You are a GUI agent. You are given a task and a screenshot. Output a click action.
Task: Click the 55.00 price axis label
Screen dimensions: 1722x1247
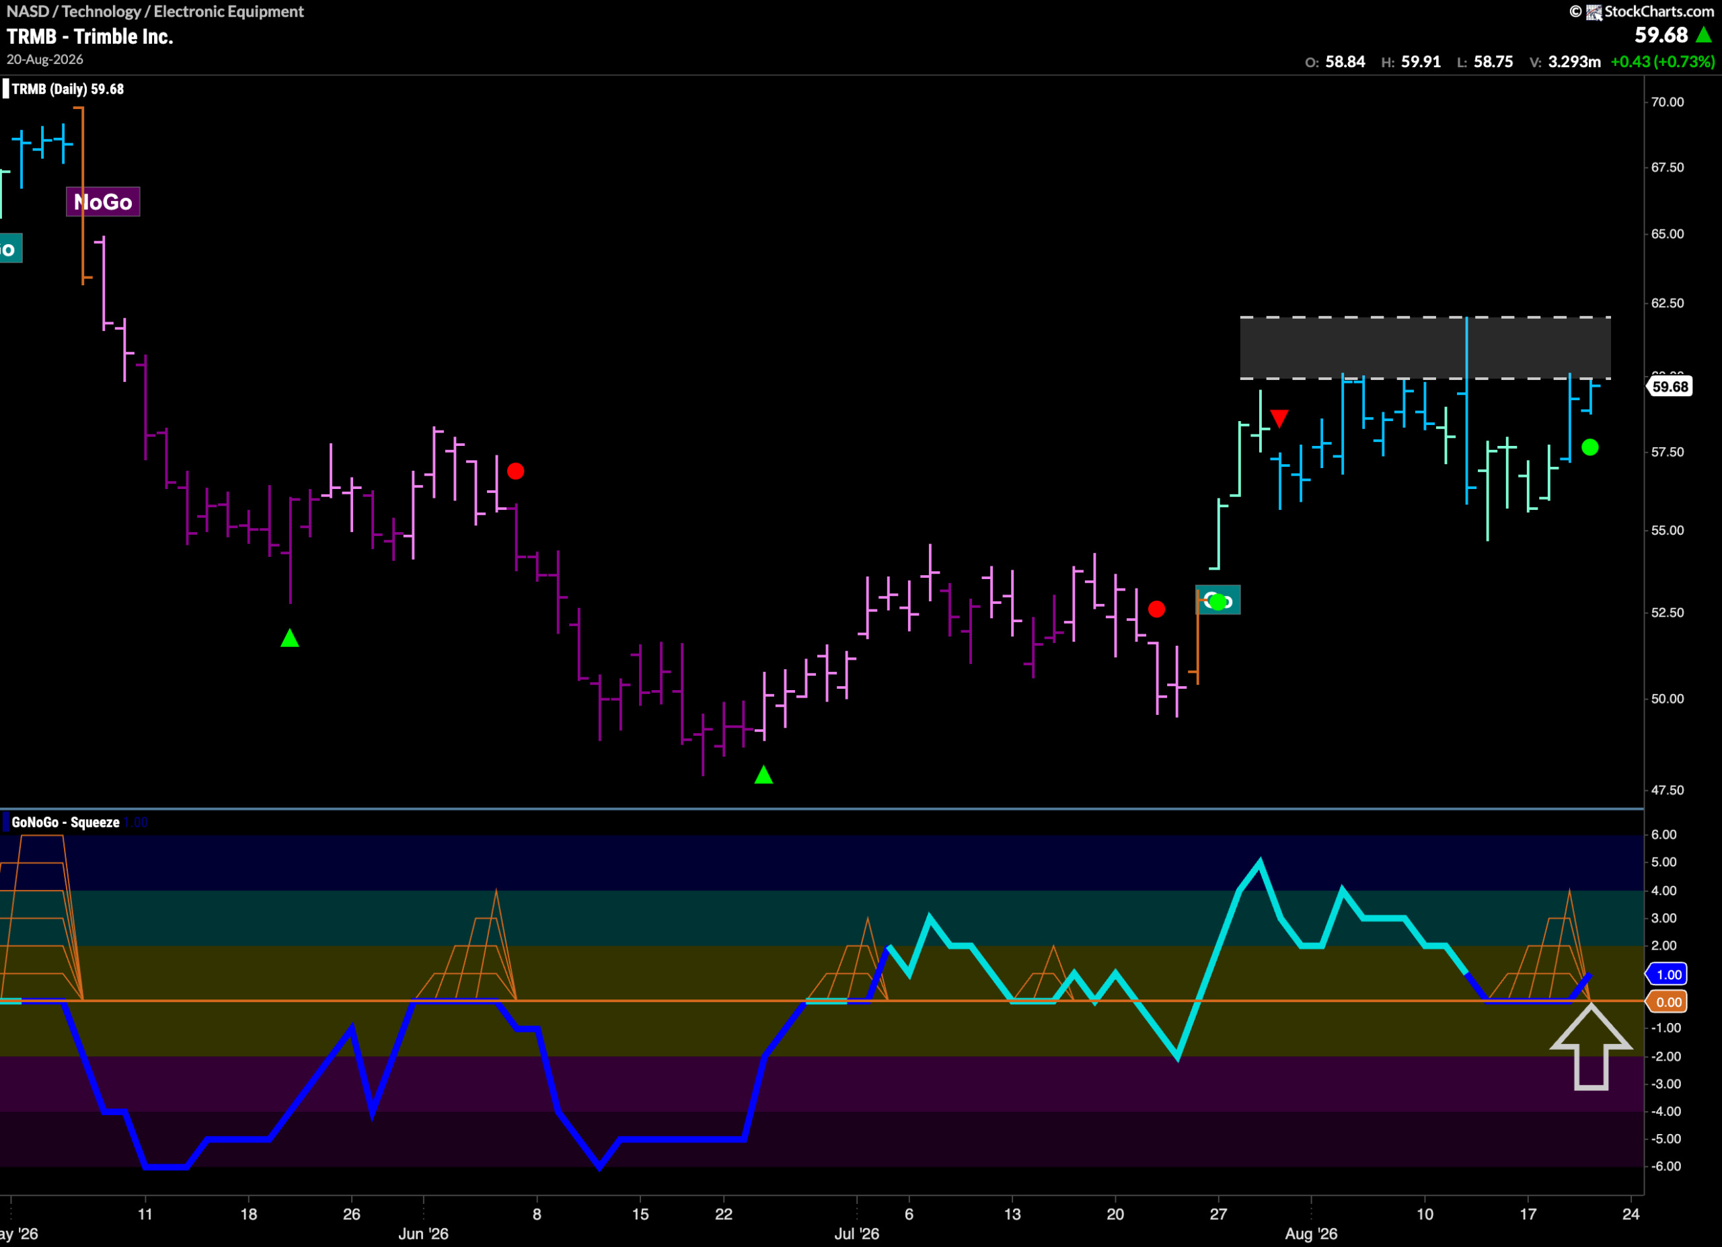click(x=1668, y=530)
